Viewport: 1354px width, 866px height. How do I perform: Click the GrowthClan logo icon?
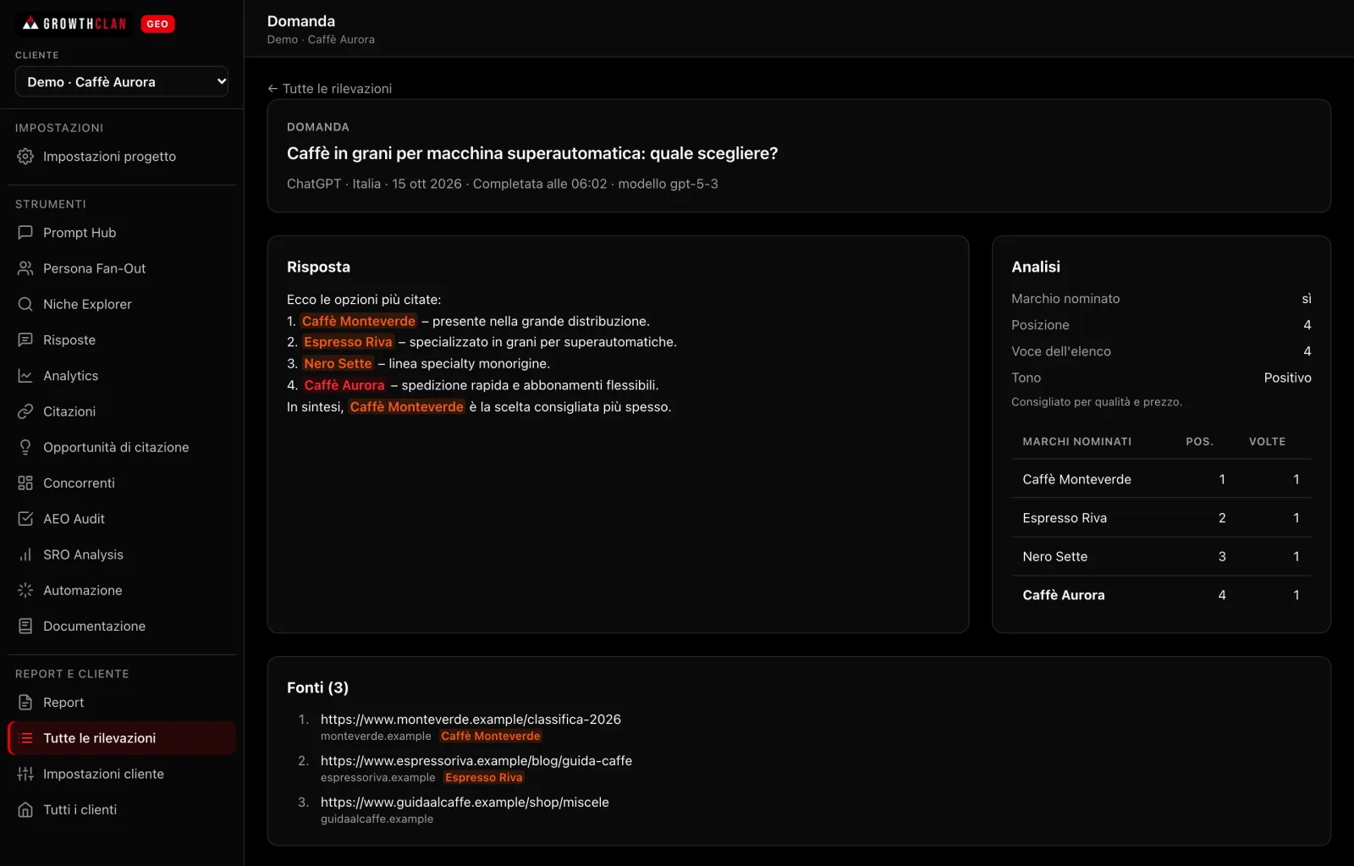point(30,24)
